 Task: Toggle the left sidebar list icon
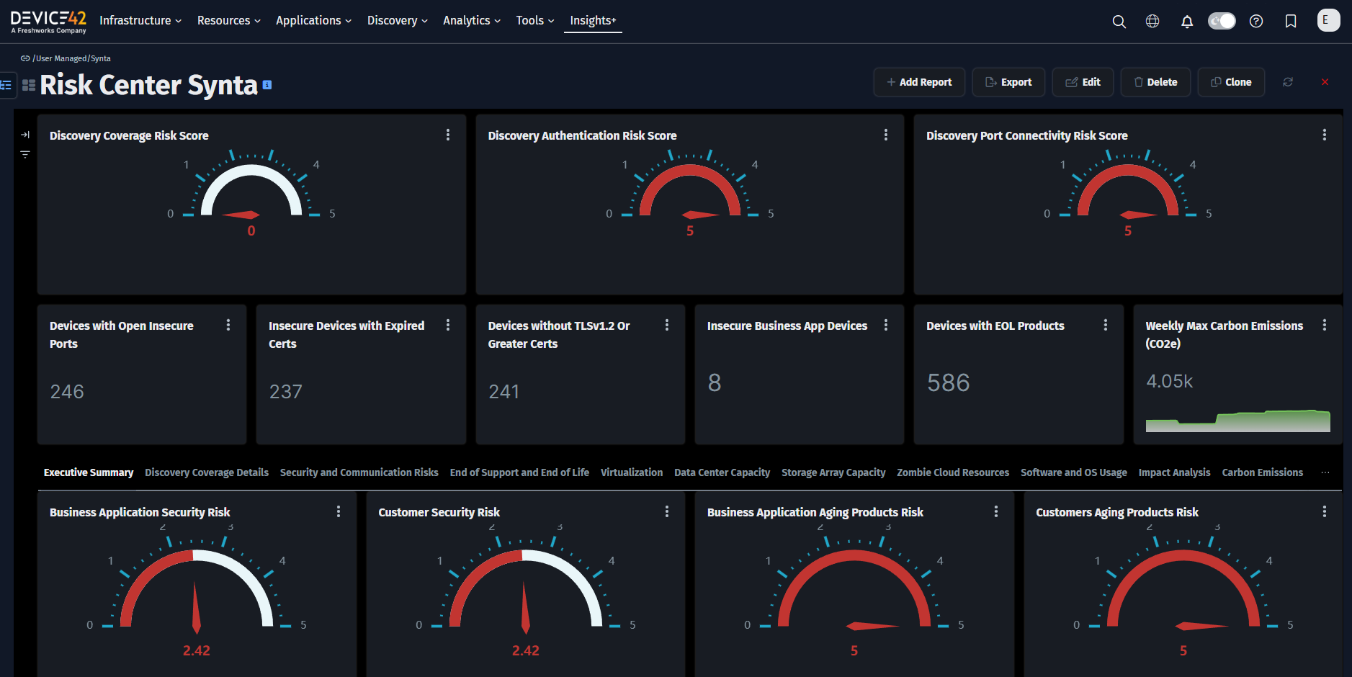(6, 85)
